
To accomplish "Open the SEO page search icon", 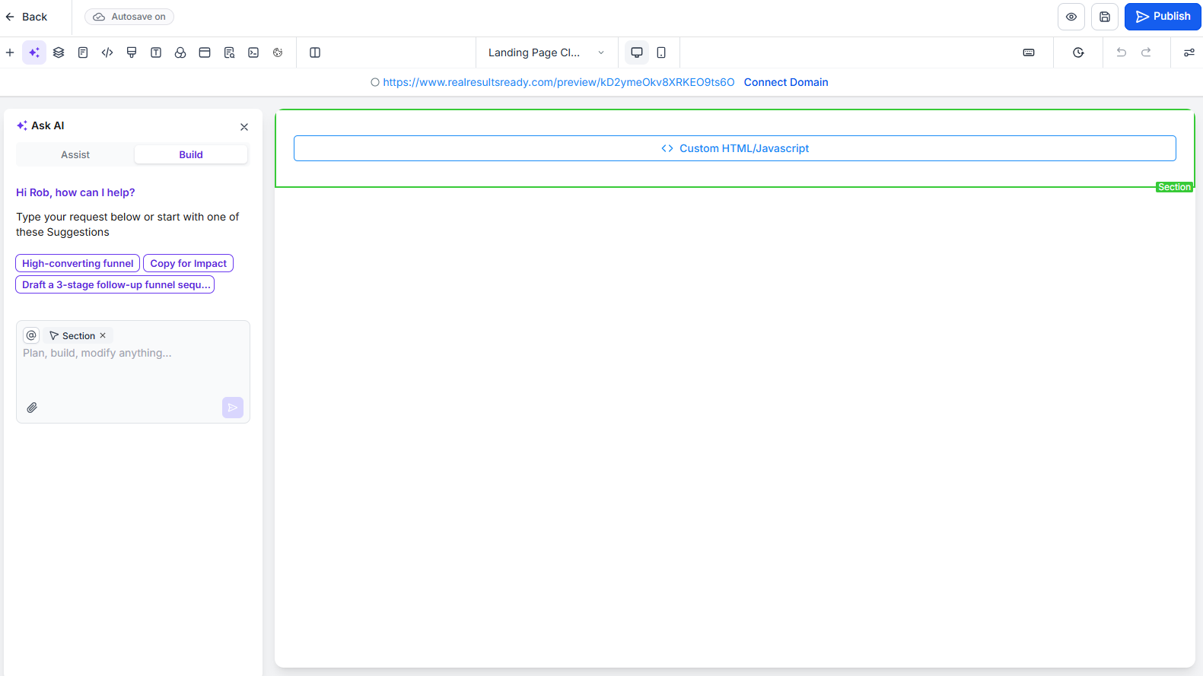I will pyautogui.click(x=229, y=52).
